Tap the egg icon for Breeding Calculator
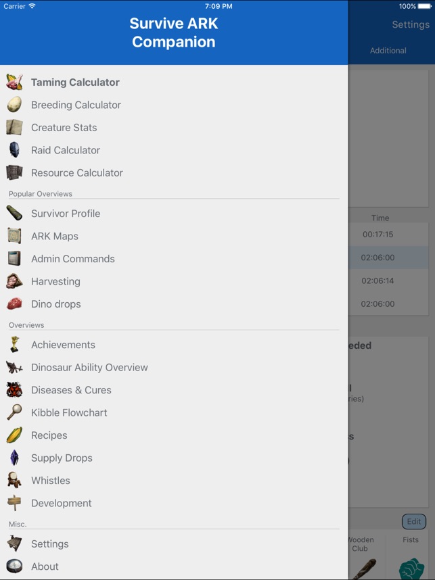This screenshot has height=580, width=435. (14, 105)
